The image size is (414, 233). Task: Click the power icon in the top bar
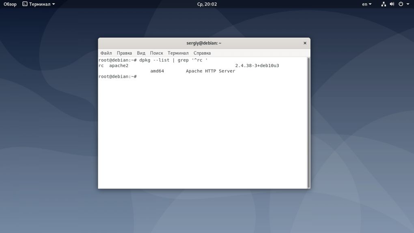tap(401, 4)
